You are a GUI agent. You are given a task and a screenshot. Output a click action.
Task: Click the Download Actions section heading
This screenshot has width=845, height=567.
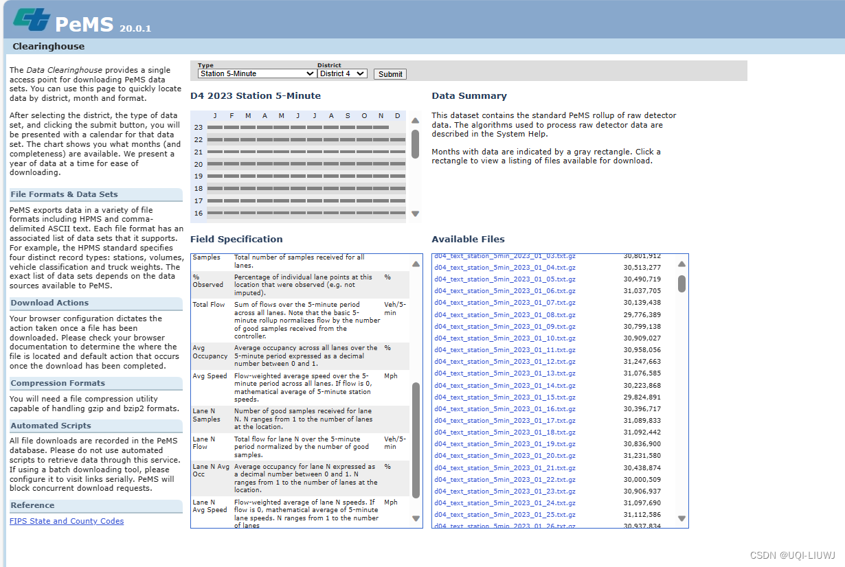[49, 303]
